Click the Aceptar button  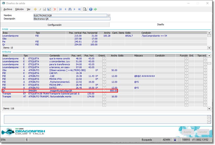[x=188, y=132]
